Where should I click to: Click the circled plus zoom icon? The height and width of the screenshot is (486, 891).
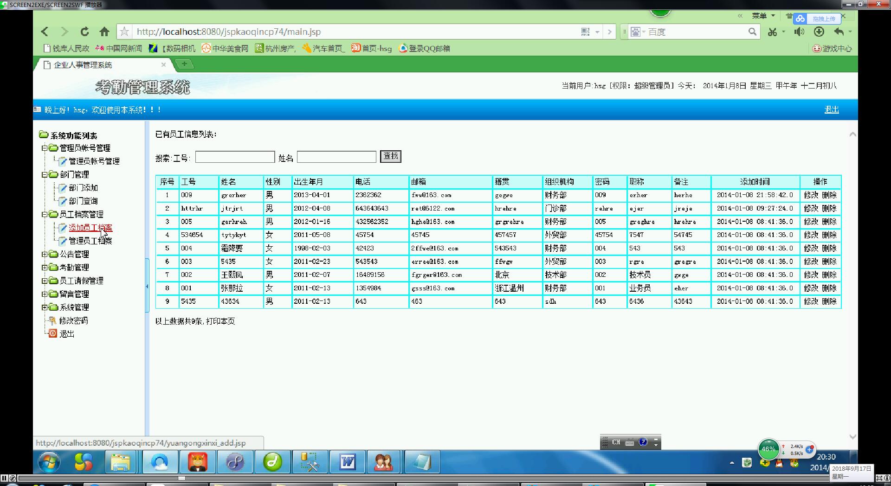pos(819,32)
